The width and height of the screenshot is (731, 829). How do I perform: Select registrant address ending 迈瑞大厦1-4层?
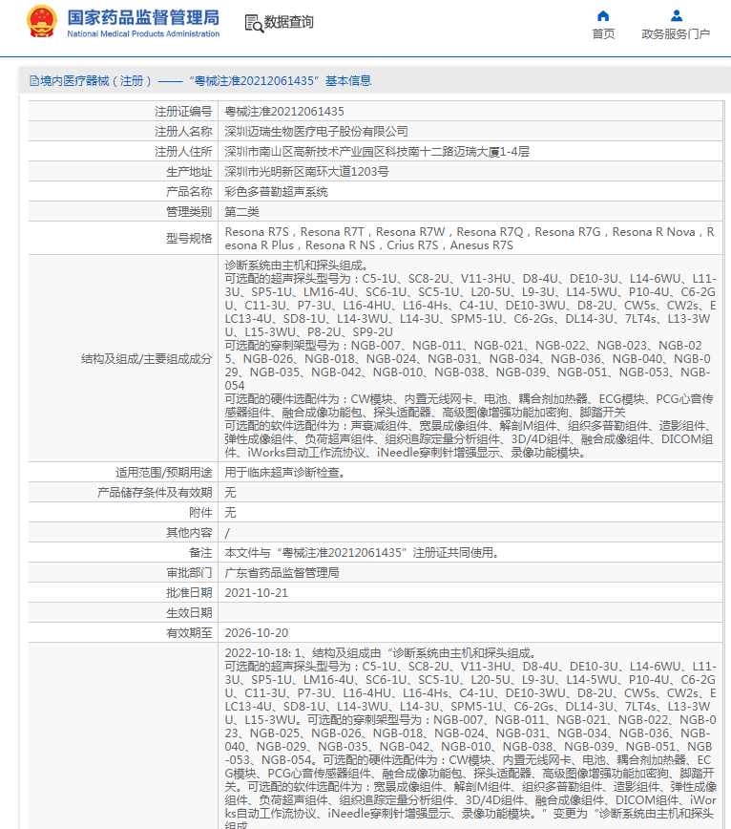click(x=377, y=152)
